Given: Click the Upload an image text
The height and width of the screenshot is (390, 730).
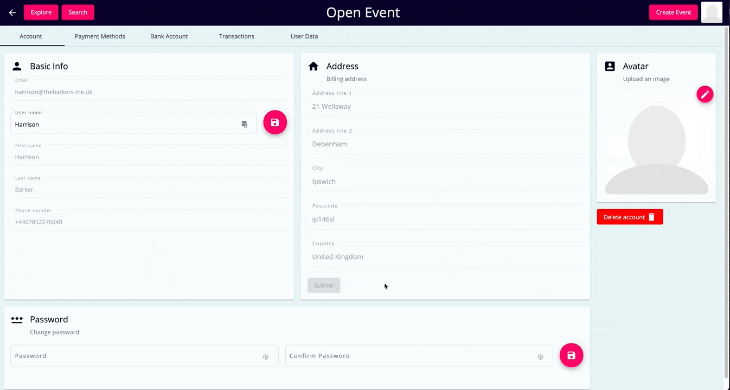Looking at the screenshot, I should [646, 79].
